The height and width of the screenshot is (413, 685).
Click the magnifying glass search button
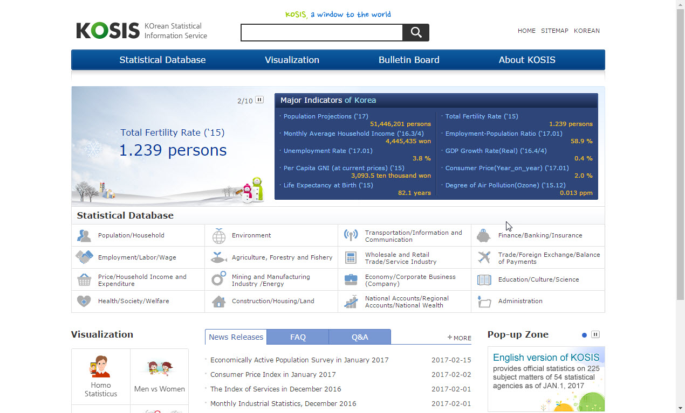click(x=416, y=32)
